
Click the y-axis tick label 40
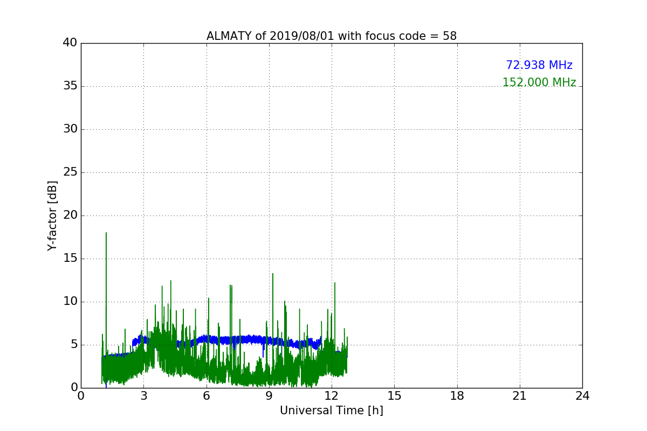point(70,43)
